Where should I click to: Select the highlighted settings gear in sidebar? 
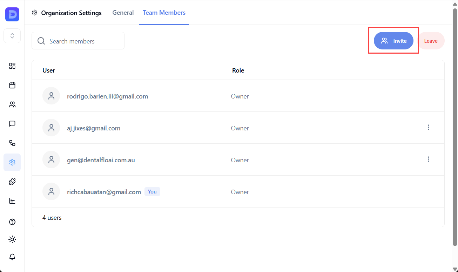(12, 162)
